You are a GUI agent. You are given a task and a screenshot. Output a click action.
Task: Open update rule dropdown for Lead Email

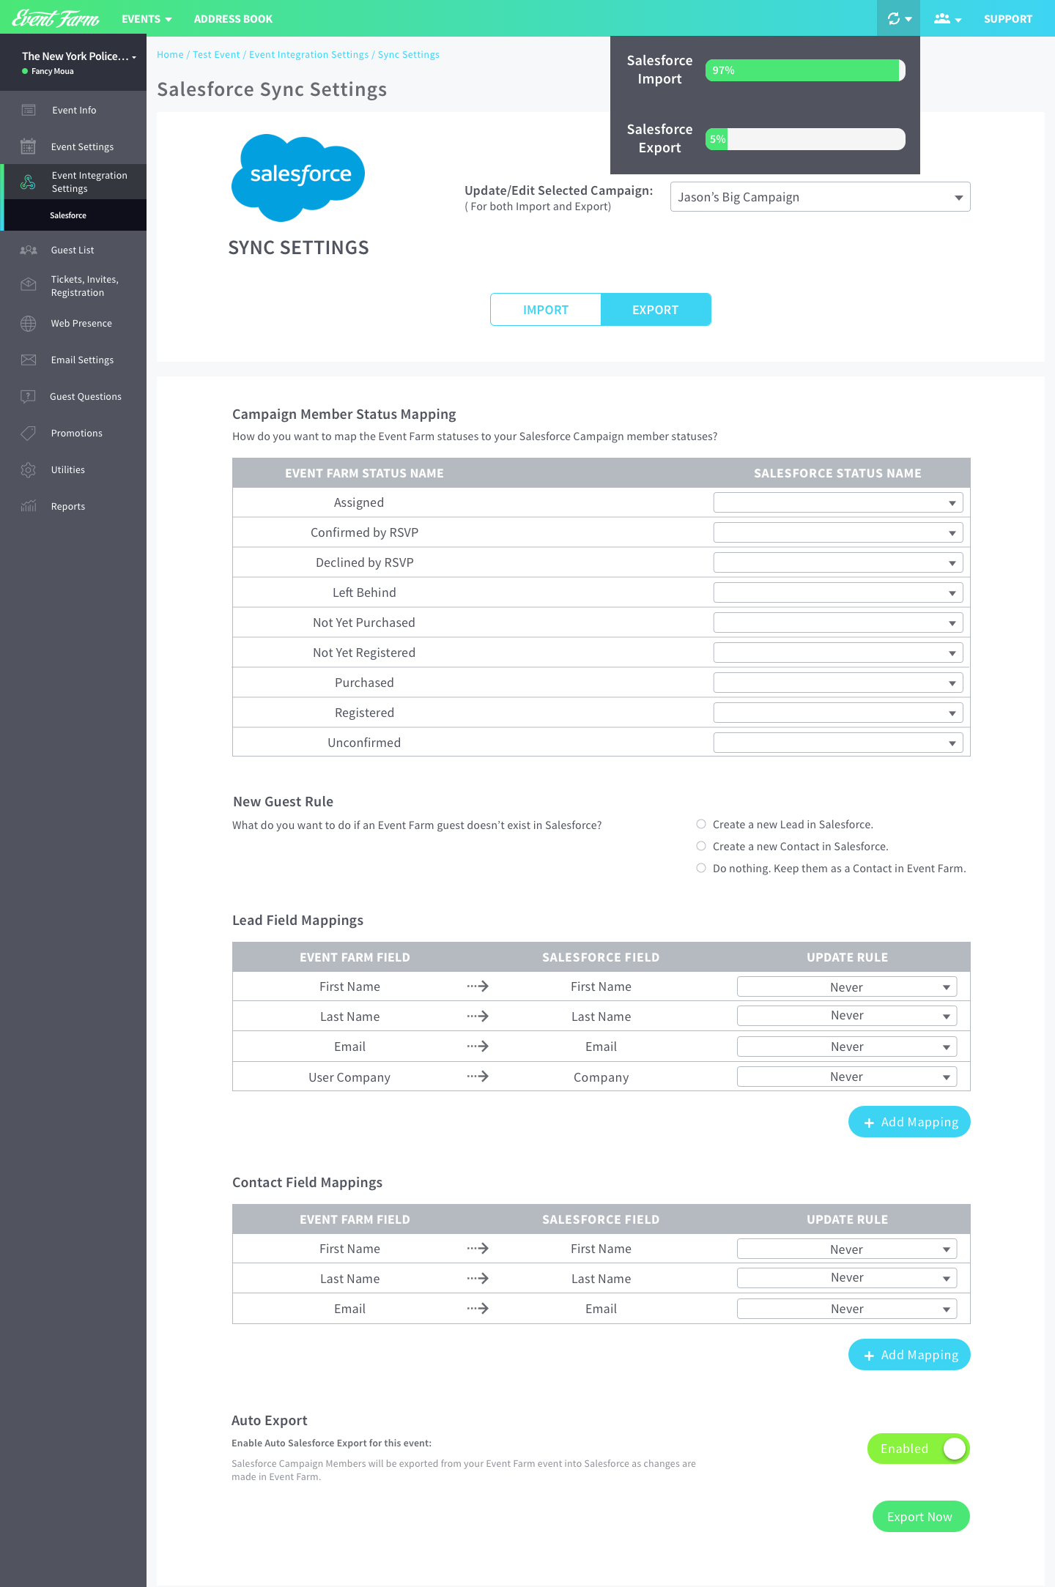pos(847,1047)
